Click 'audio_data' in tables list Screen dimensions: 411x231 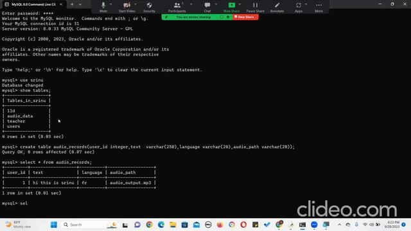click(20, 116)
